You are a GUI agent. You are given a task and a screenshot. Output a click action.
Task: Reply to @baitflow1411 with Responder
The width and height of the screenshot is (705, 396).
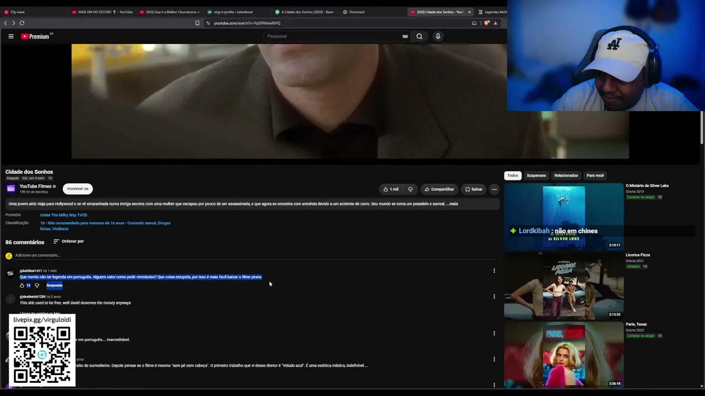coord(55,285)
